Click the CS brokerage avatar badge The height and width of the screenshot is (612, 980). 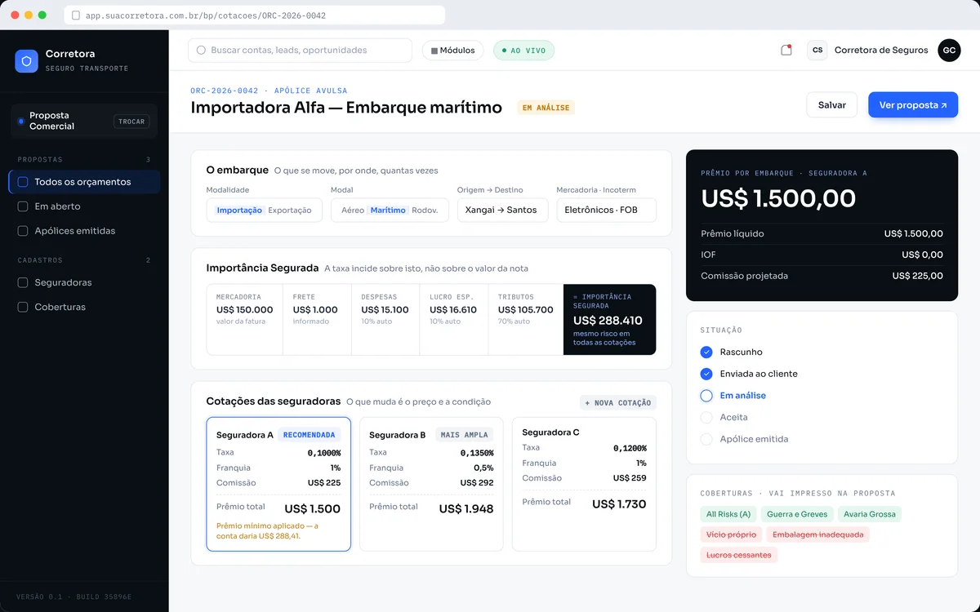click(x=817, y=50)
